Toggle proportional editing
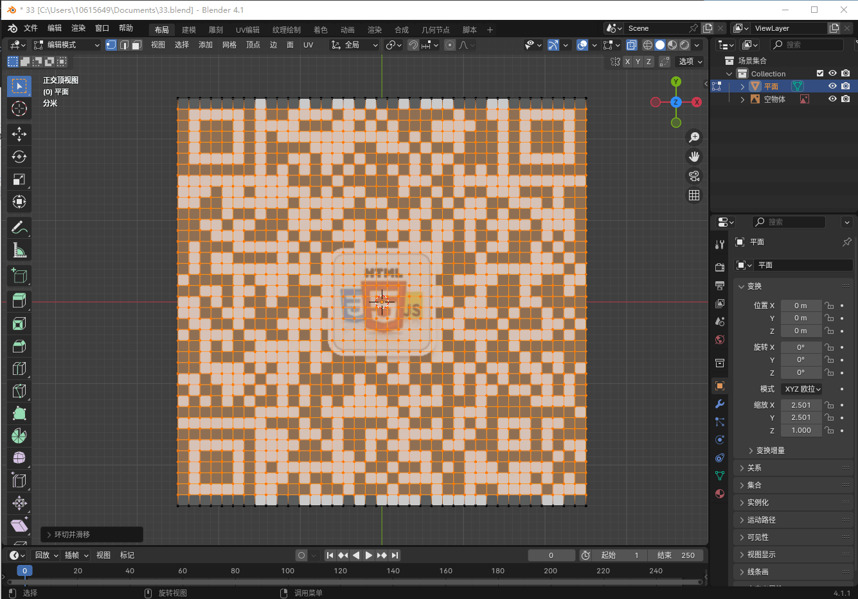 point(450,45)
